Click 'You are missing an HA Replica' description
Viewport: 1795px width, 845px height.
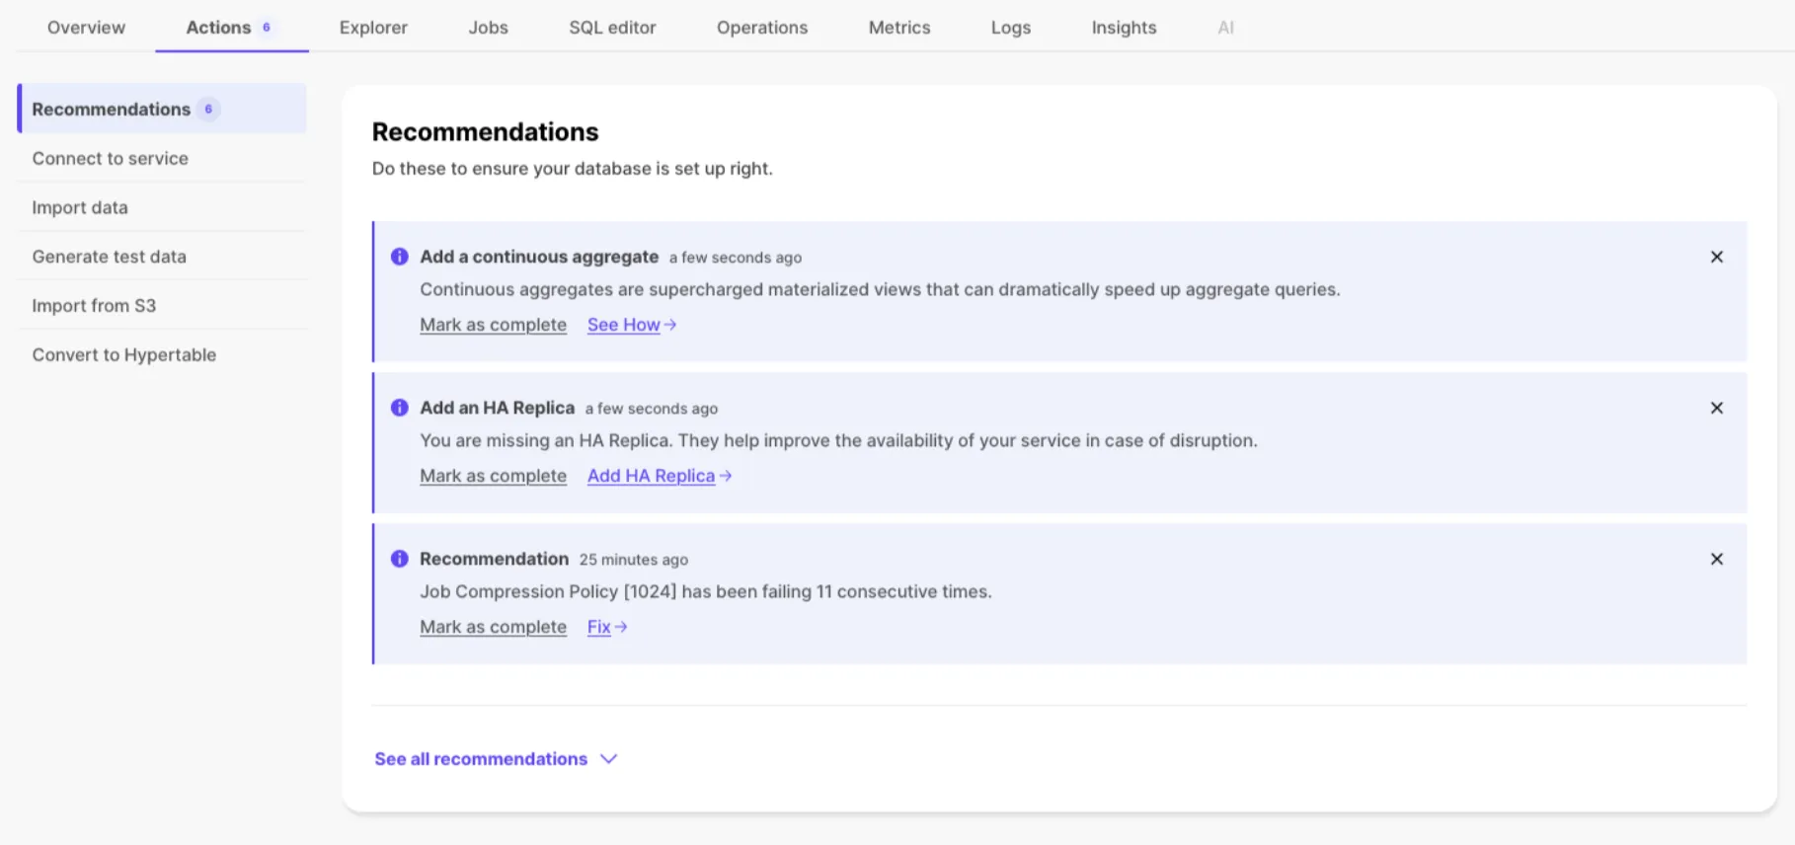838,440
